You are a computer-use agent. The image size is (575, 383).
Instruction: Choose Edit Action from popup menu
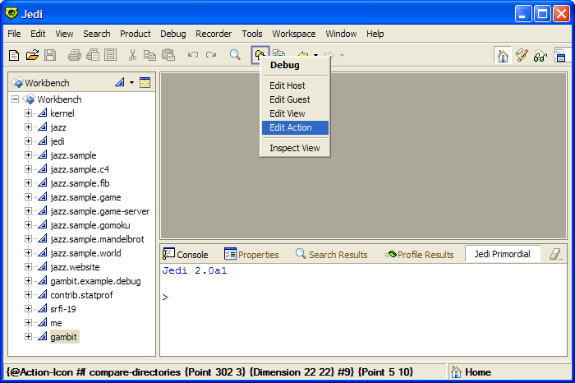tap(295, 127)
